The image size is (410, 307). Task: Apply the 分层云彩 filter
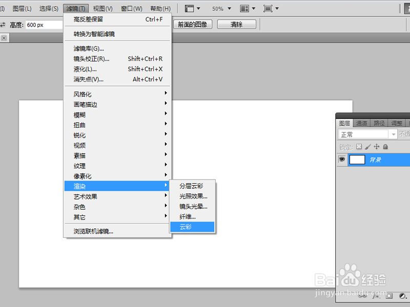point(192,186)
